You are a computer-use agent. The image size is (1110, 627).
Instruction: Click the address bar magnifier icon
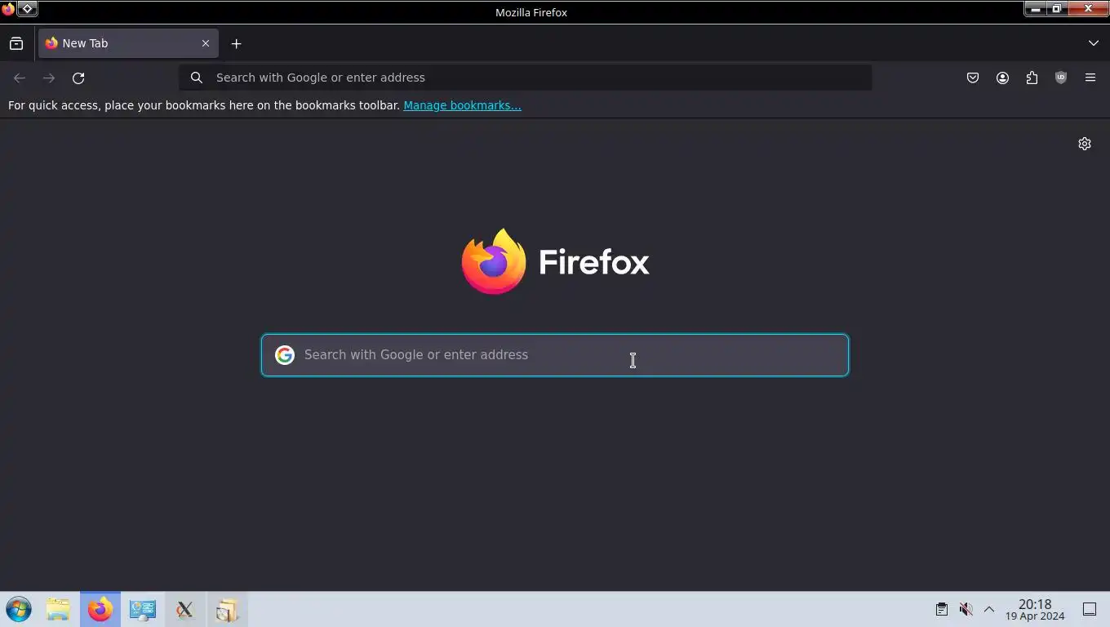point(197,78)
